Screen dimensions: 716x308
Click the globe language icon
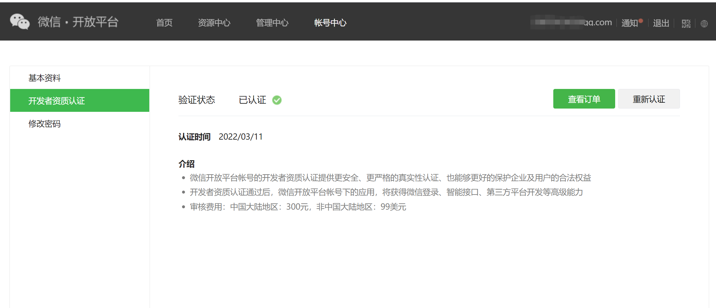click(704, 24)
